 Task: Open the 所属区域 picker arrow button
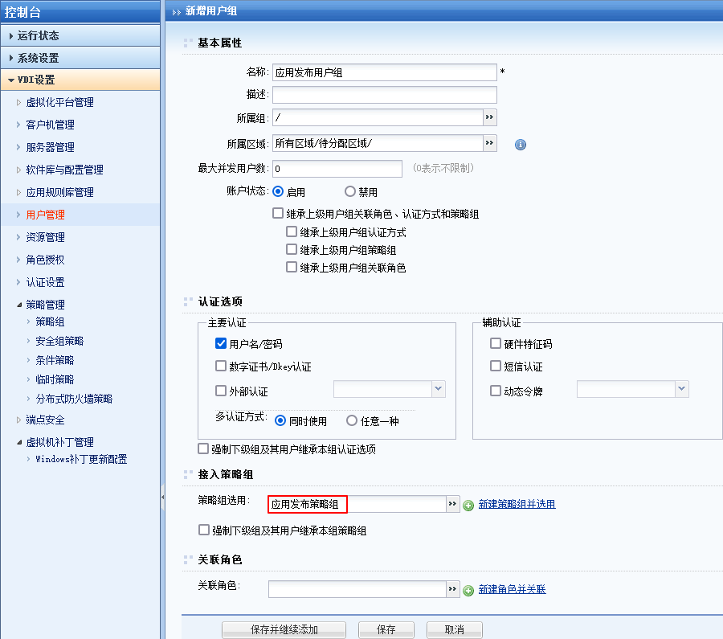[x=489, y=143]
